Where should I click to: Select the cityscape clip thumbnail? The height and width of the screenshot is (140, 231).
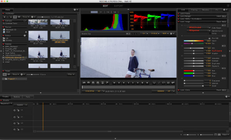38,22
